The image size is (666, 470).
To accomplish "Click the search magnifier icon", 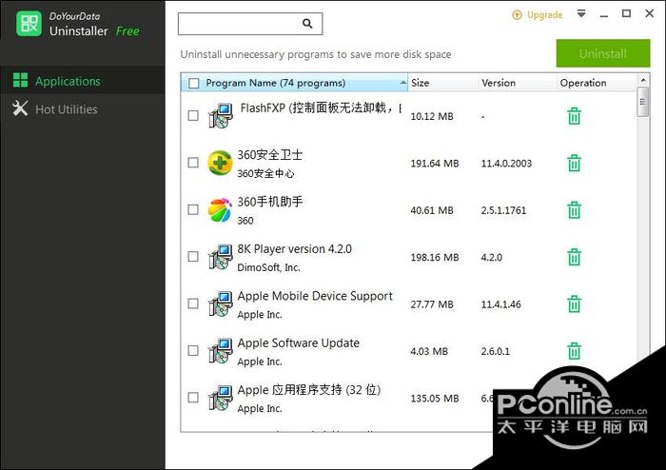I will [x=307, y=24].
